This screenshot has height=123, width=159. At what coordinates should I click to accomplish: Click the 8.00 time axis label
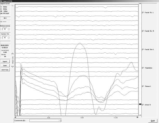click(x=82, y=118)
